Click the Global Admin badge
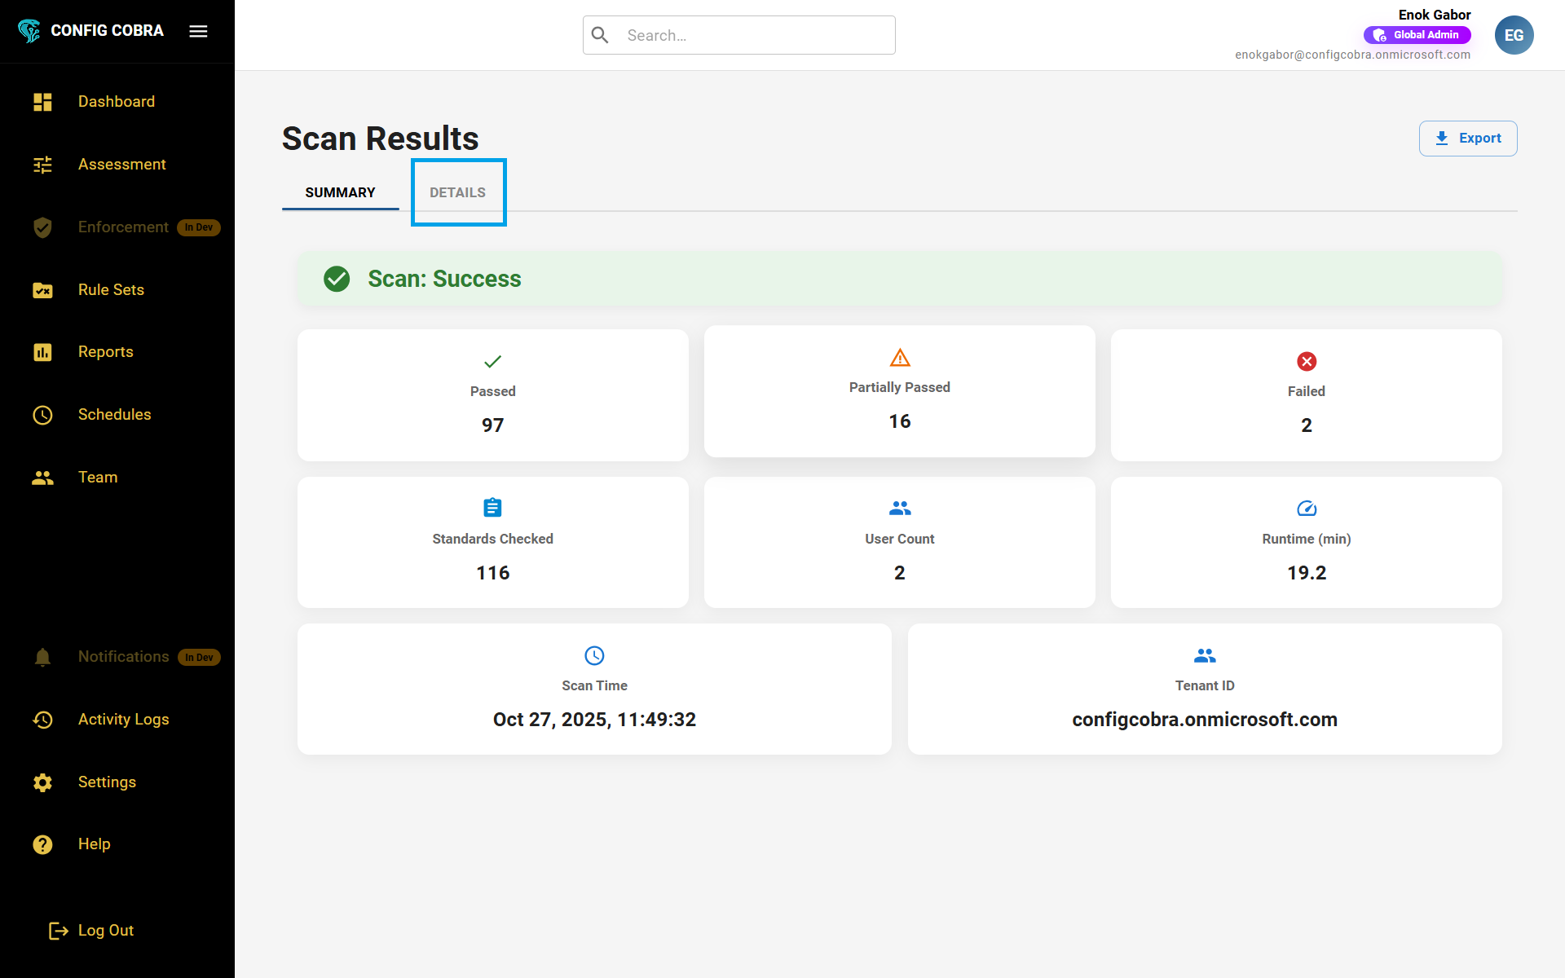 click(x=1417, y=34)
